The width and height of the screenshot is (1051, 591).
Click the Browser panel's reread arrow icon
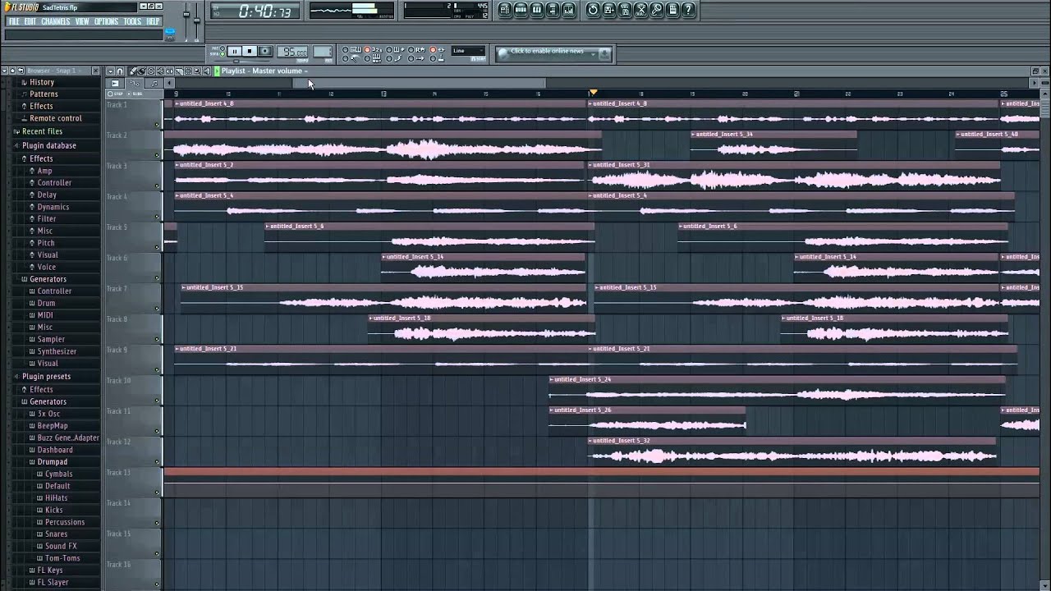21,71
